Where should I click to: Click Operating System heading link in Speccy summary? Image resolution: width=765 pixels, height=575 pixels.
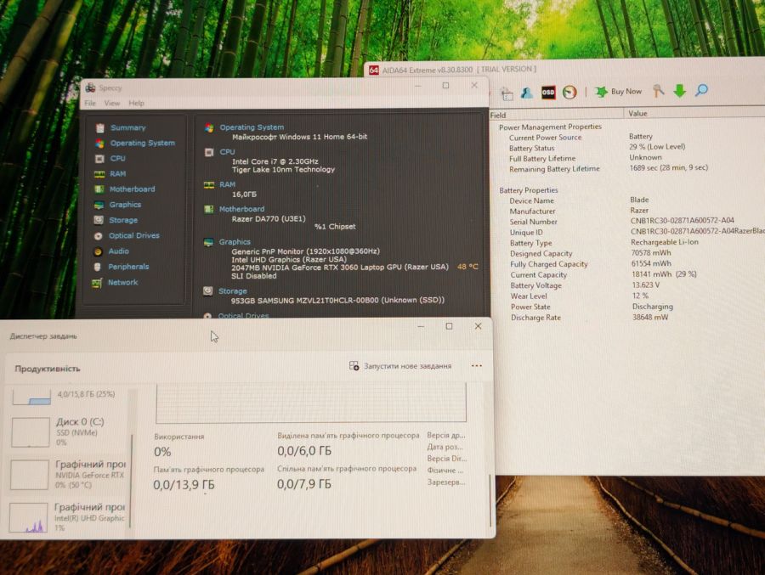tap(252, 127)
